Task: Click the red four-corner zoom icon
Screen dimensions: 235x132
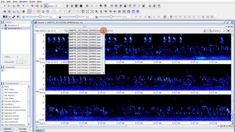Action: coord(87,11)
